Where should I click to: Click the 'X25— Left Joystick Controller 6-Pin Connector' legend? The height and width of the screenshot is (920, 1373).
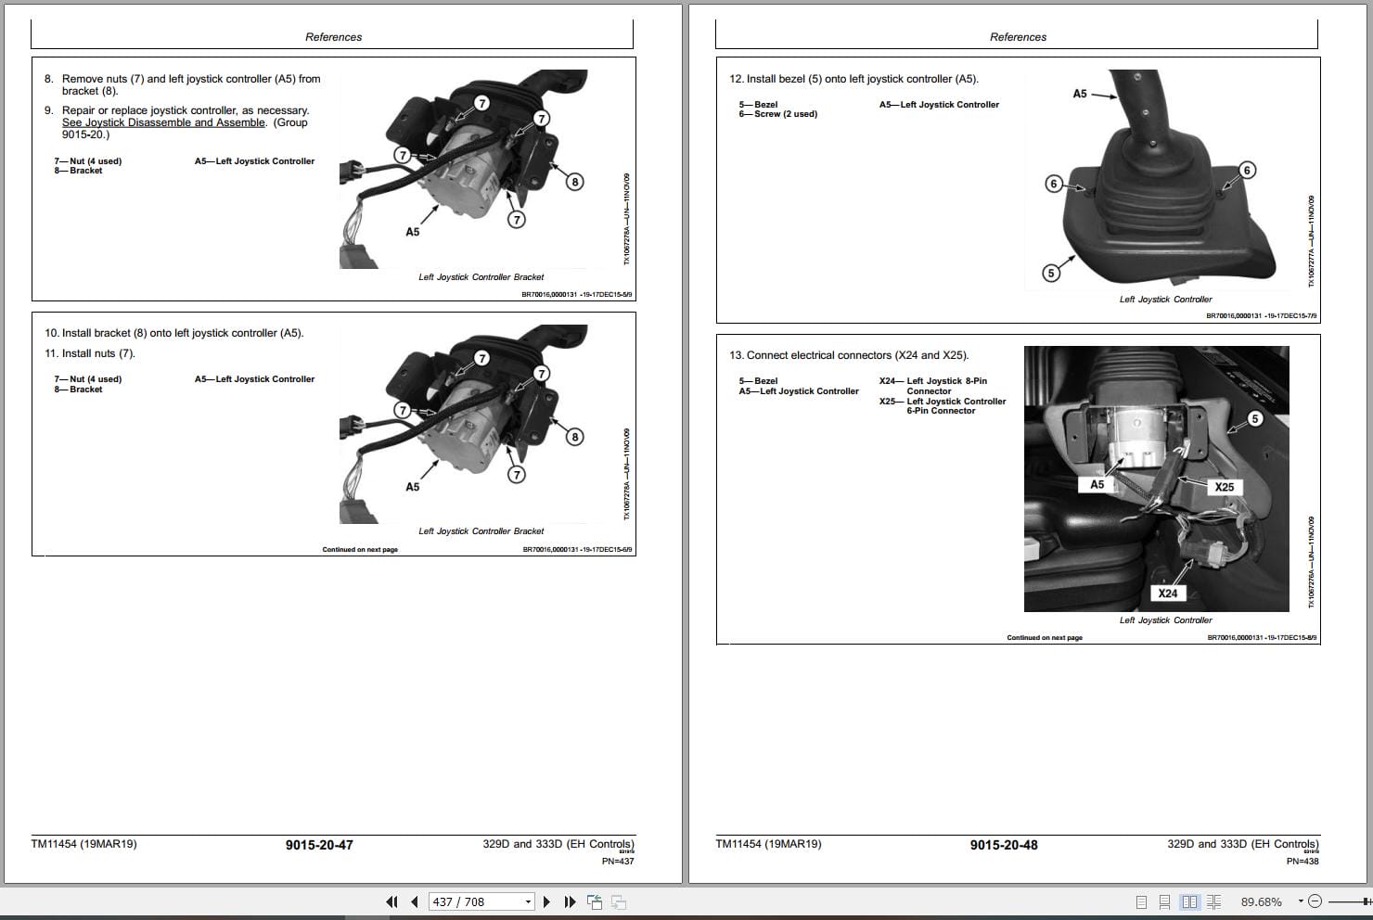tap(943, 406)
